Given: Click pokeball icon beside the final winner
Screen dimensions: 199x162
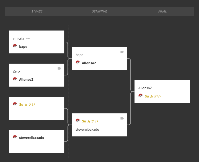Looking at the screenshot, I should coord(141,96).
